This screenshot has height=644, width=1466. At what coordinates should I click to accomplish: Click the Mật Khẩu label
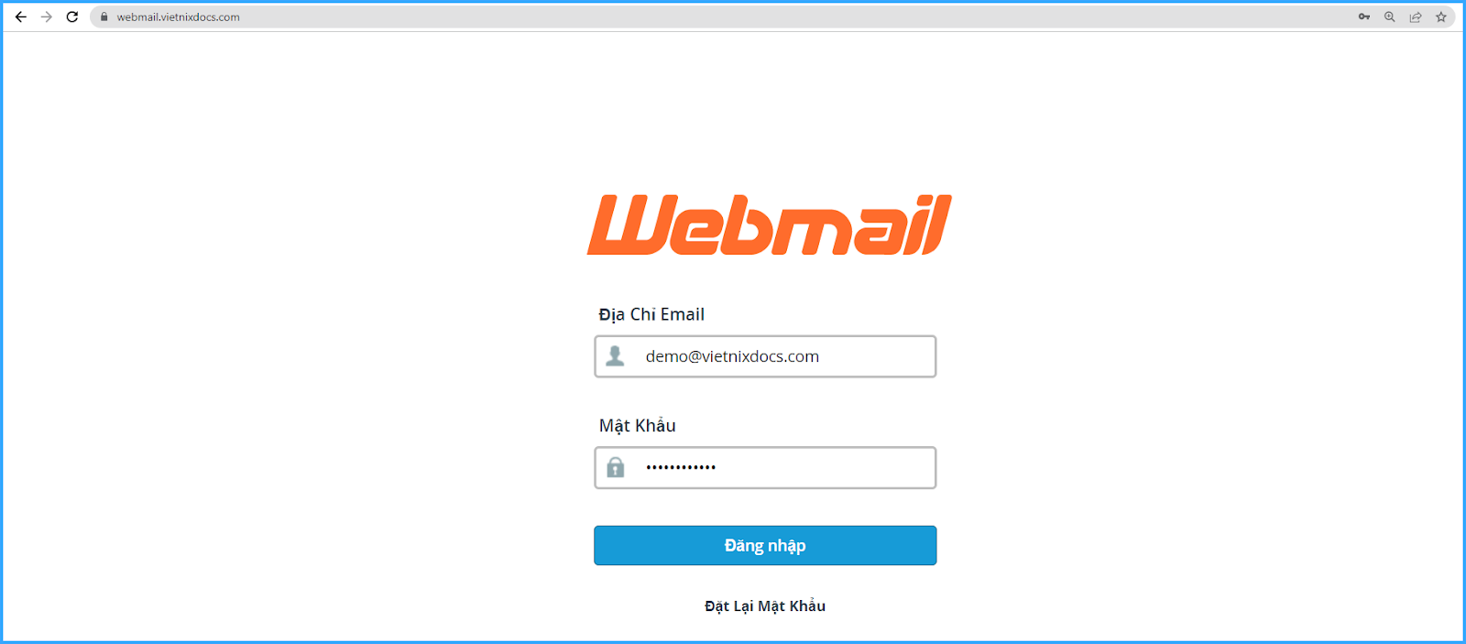638,425
